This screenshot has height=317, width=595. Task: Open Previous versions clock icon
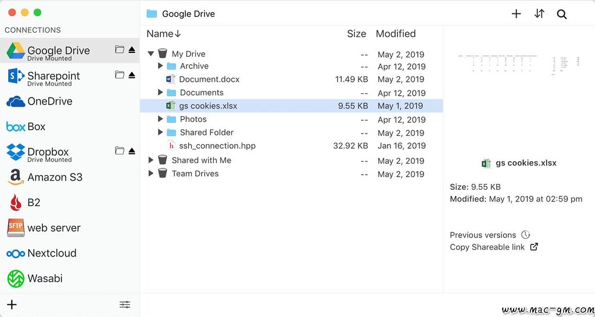click(525, 235)
